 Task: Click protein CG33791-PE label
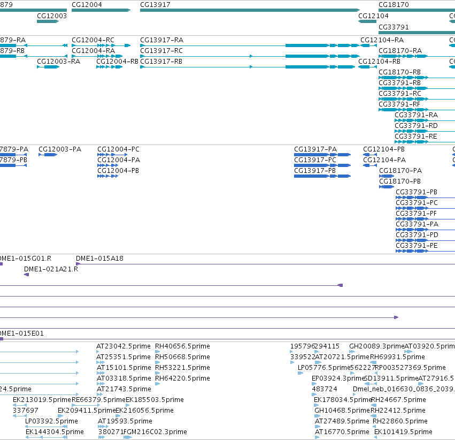(417, 246)
